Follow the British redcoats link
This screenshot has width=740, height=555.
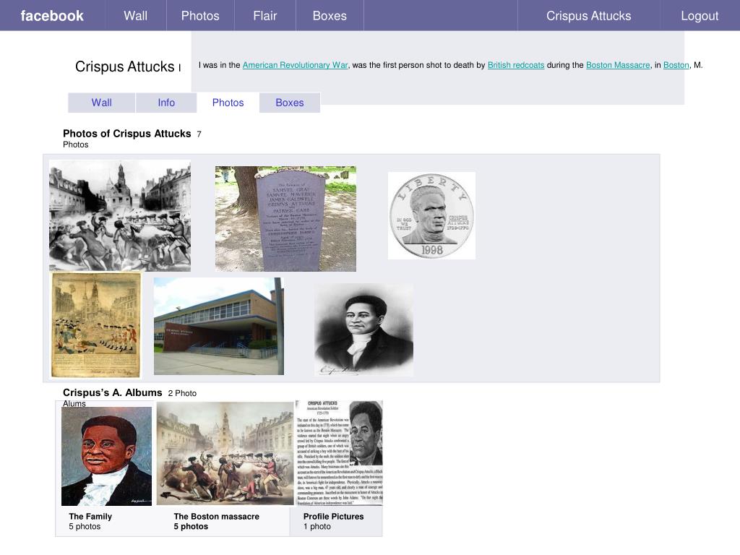click(x=516, y=65)
